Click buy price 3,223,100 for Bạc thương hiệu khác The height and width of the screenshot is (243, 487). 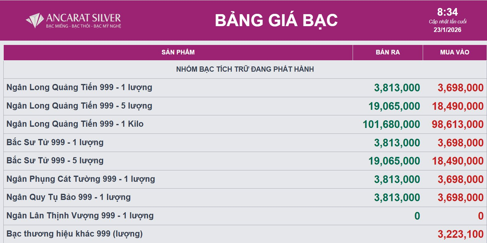[x=461, y=234]
